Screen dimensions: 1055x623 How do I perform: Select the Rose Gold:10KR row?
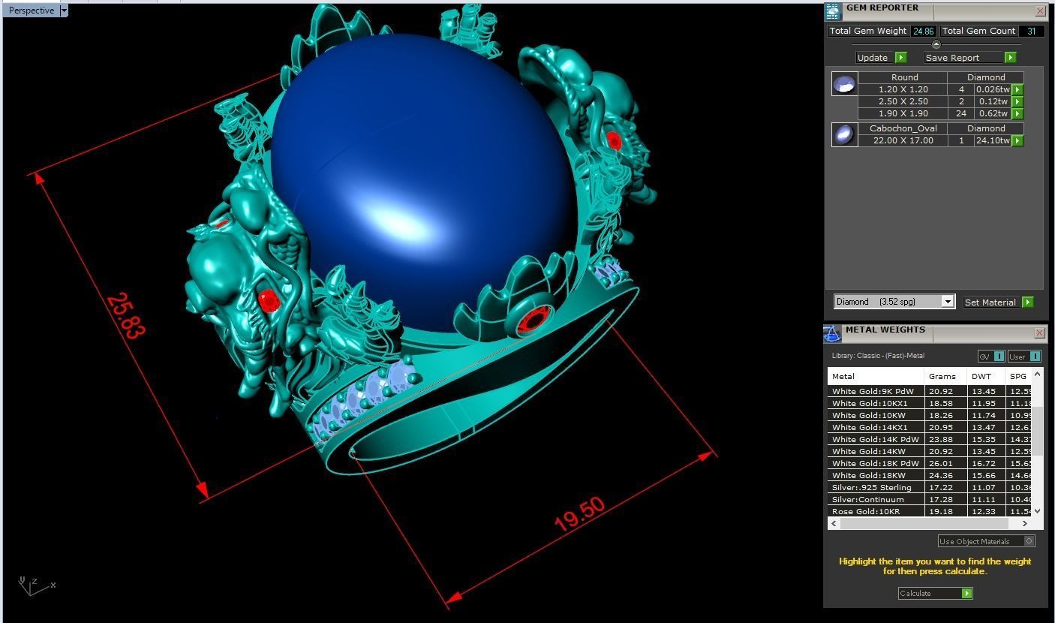930,511
